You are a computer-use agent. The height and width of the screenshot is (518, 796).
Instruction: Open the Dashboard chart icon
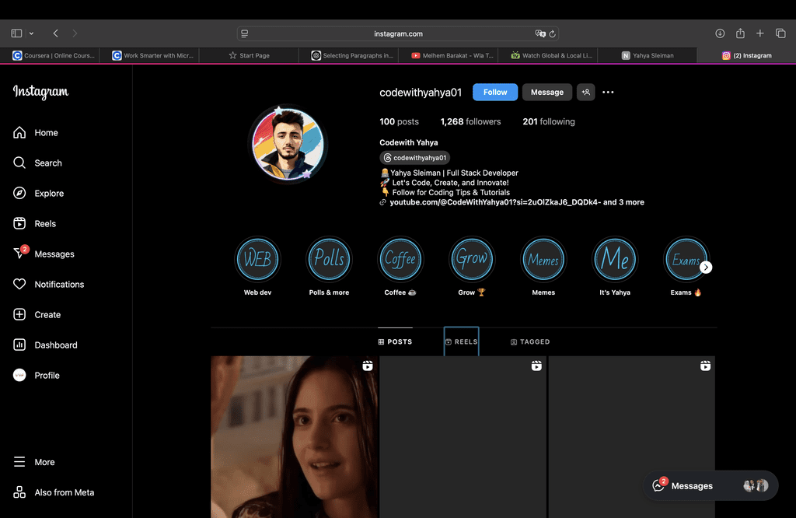point(20,345)
